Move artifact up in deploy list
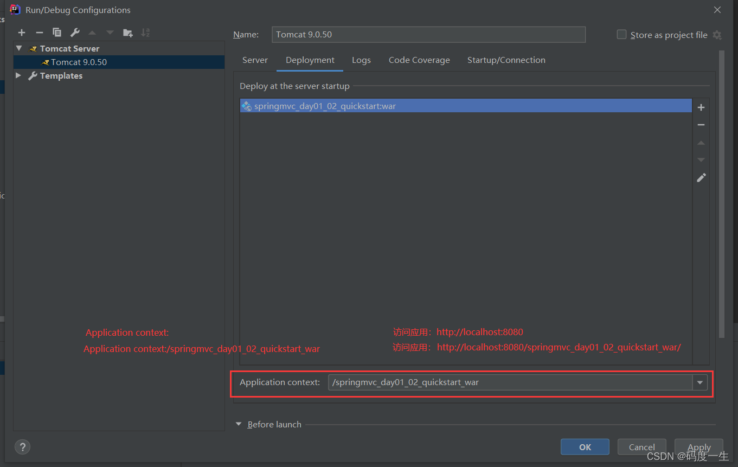The image size is (738, 467). tap(701, 143)
